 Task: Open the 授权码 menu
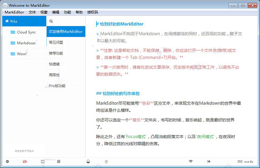[x=93, y=12]
